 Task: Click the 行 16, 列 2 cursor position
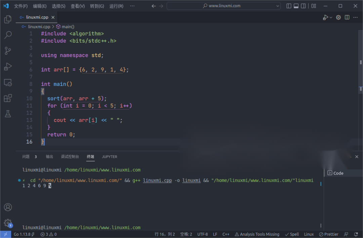click(165, 234)
